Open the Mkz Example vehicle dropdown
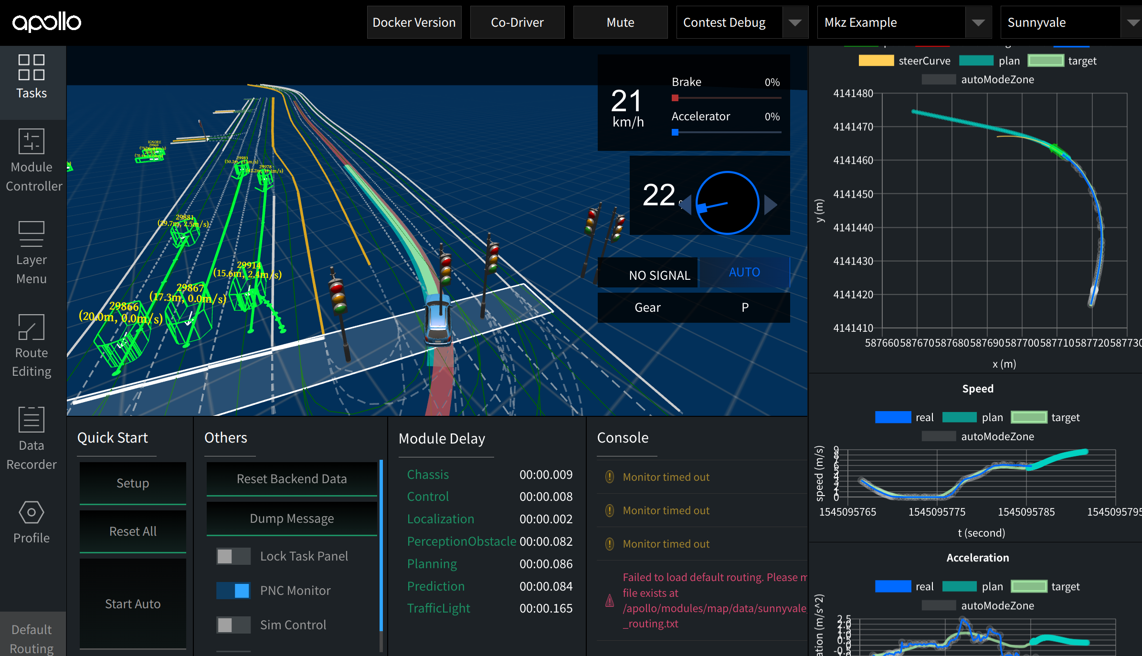The image size is (1142, 656). pos(978,22)
